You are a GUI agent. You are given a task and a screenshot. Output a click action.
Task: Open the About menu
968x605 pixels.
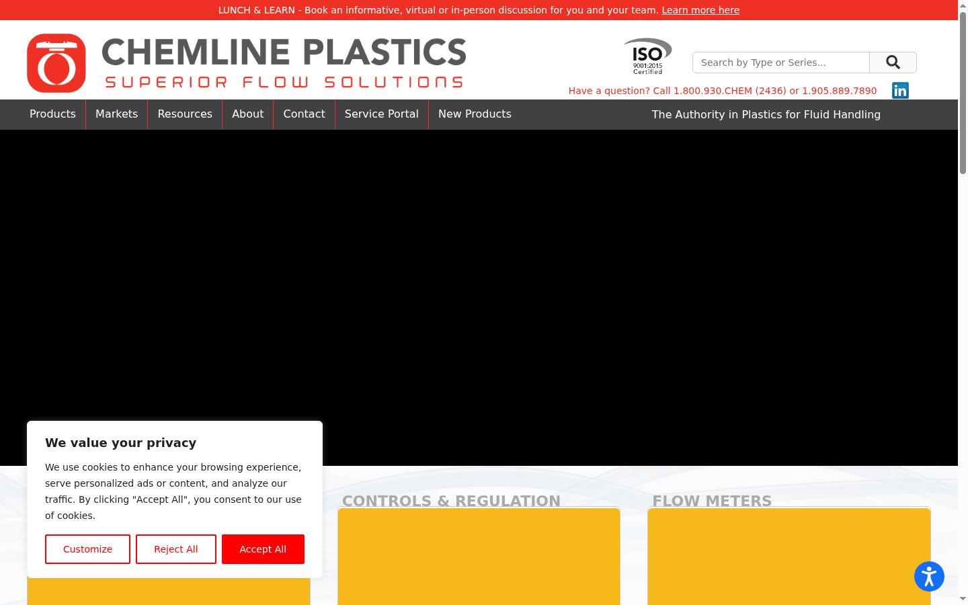pyautogui.click(x=247, y=114)
